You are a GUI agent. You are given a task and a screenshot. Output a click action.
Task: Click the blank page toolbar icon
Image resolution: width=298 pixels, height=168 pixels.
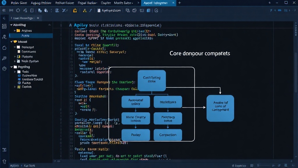[x=32, y=10]
